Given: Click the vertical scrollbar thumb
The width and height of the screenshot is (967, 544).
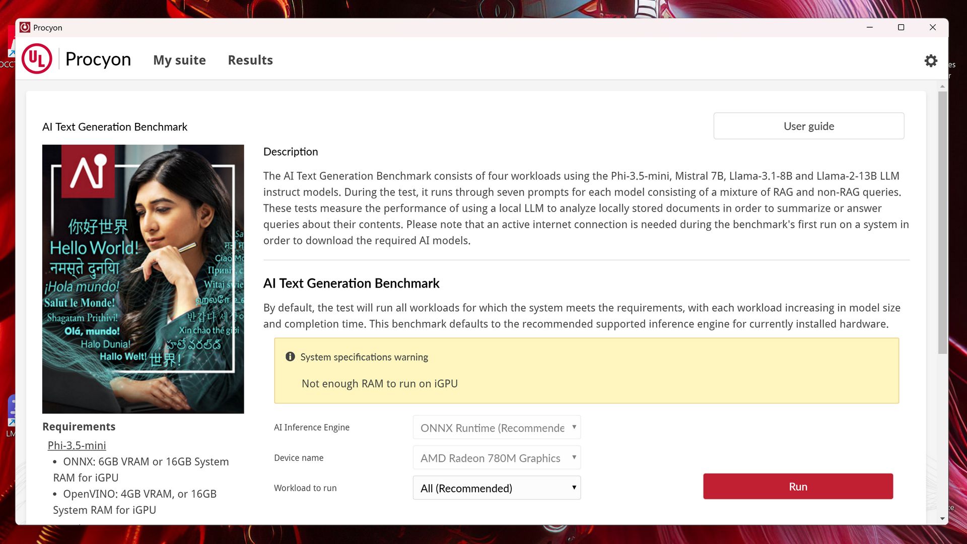Looking at the screenshot, I should [x=942, y=222].
